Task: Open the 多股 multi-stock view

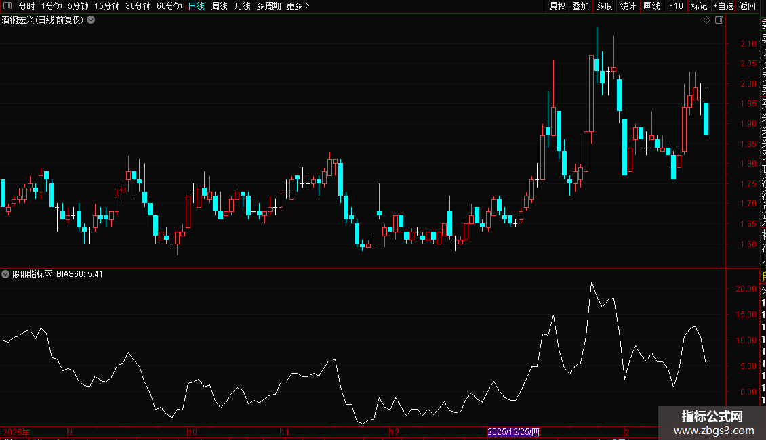Action: click(x=604, y=6)
